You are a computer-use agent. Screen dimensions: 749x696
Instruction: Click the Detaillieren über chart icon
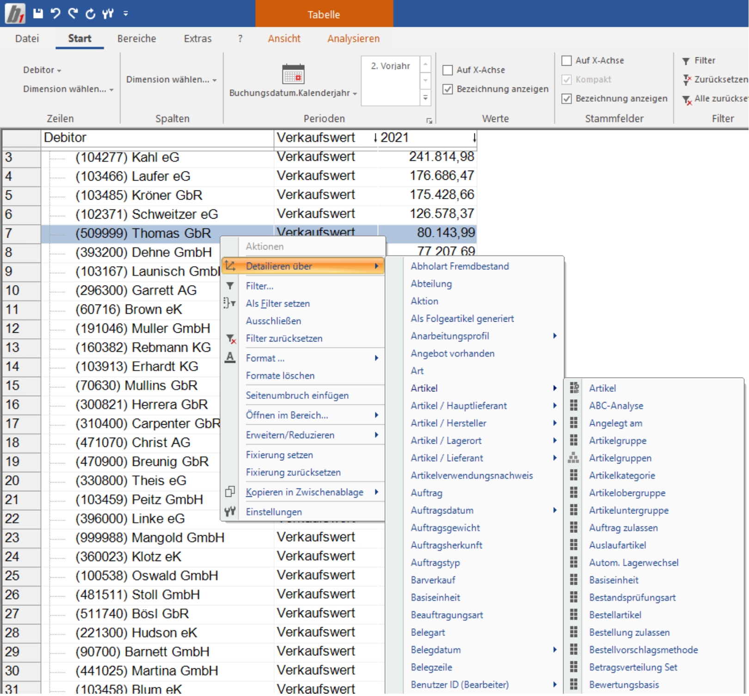click(230, 267)
